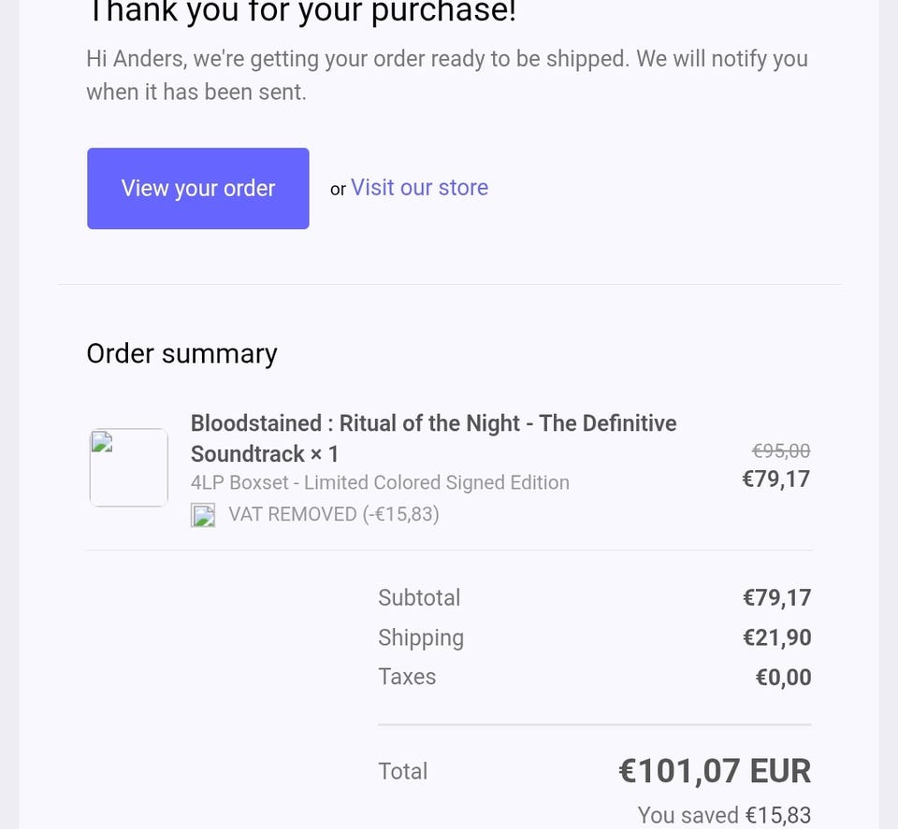Click the Bloodstained soundtrack product thumbnail
Screen dimensions: 898x829
[129, 467]
